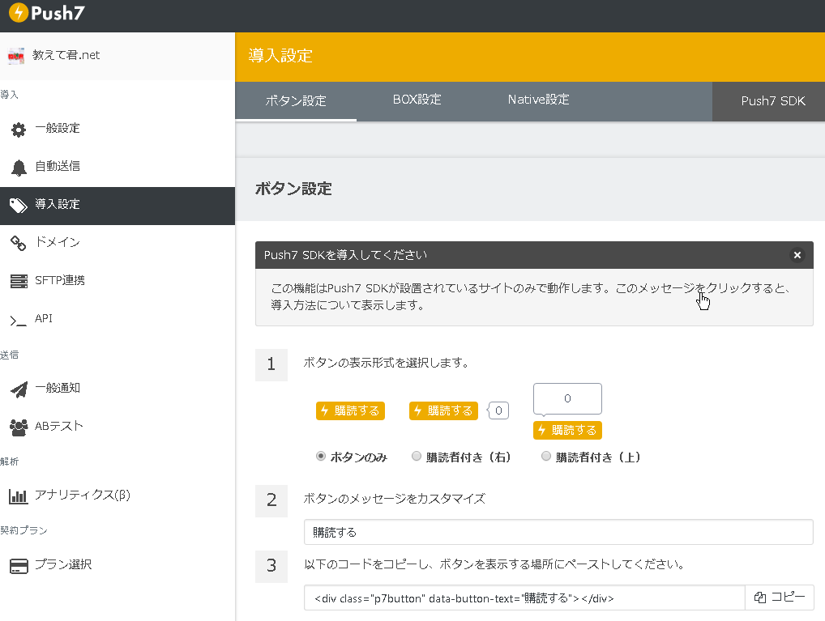Viewport: 825px width, 621px height.
Task: Click the p7button embed code field
Action: click(524, 598)
